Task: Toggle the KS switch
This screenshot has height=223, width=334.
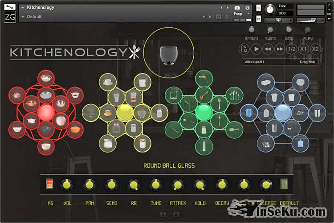Action: pos(49,184)
